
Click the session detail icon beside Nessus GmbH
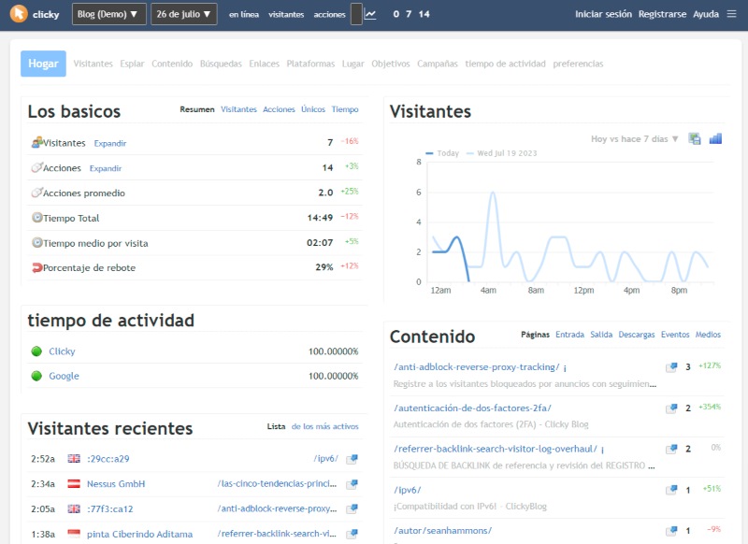[x=350, y=484]
